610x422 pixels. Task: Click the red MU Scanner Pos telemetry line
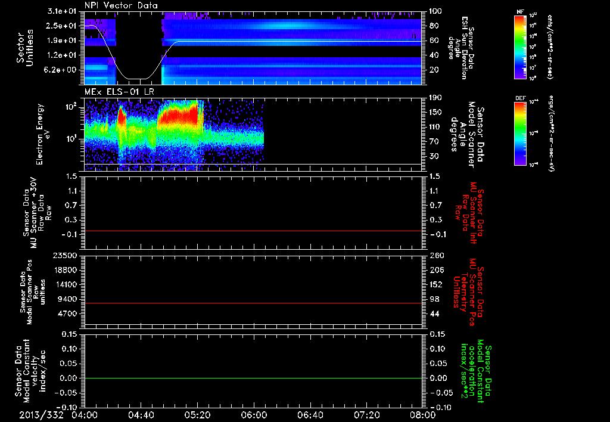(253, 303)
